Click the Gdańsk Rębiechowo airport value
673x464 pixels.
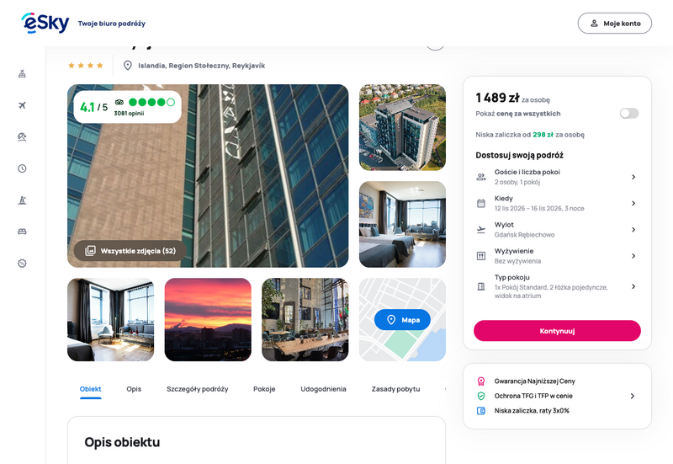[524, 235]
